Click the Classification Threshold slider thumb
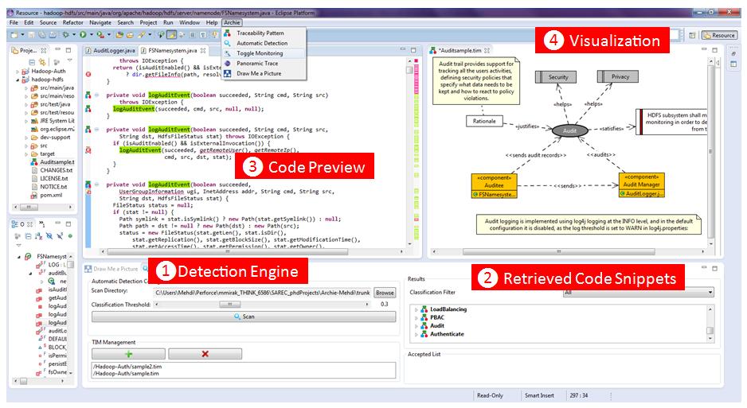 229,305
